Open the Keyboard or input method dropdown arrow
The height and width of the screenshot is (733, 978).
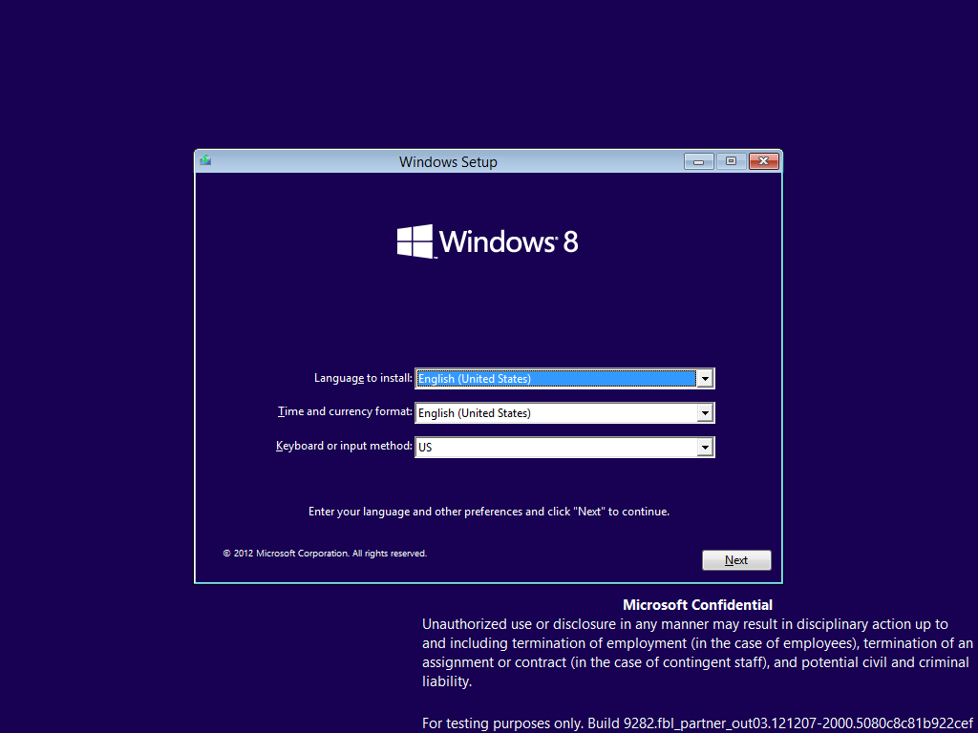click(x=705, y=447)
